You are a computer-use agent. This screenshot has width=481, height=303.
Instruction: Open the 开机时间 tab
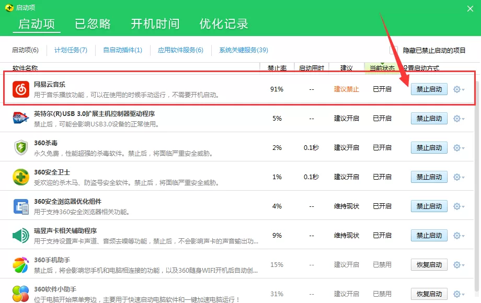tap(155, 24)
